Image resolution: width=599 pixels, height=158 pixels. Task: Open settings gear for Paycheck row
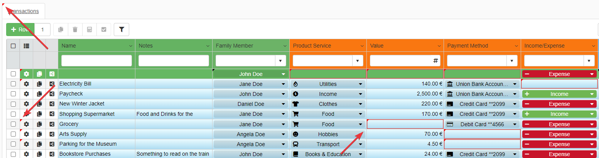26,94
